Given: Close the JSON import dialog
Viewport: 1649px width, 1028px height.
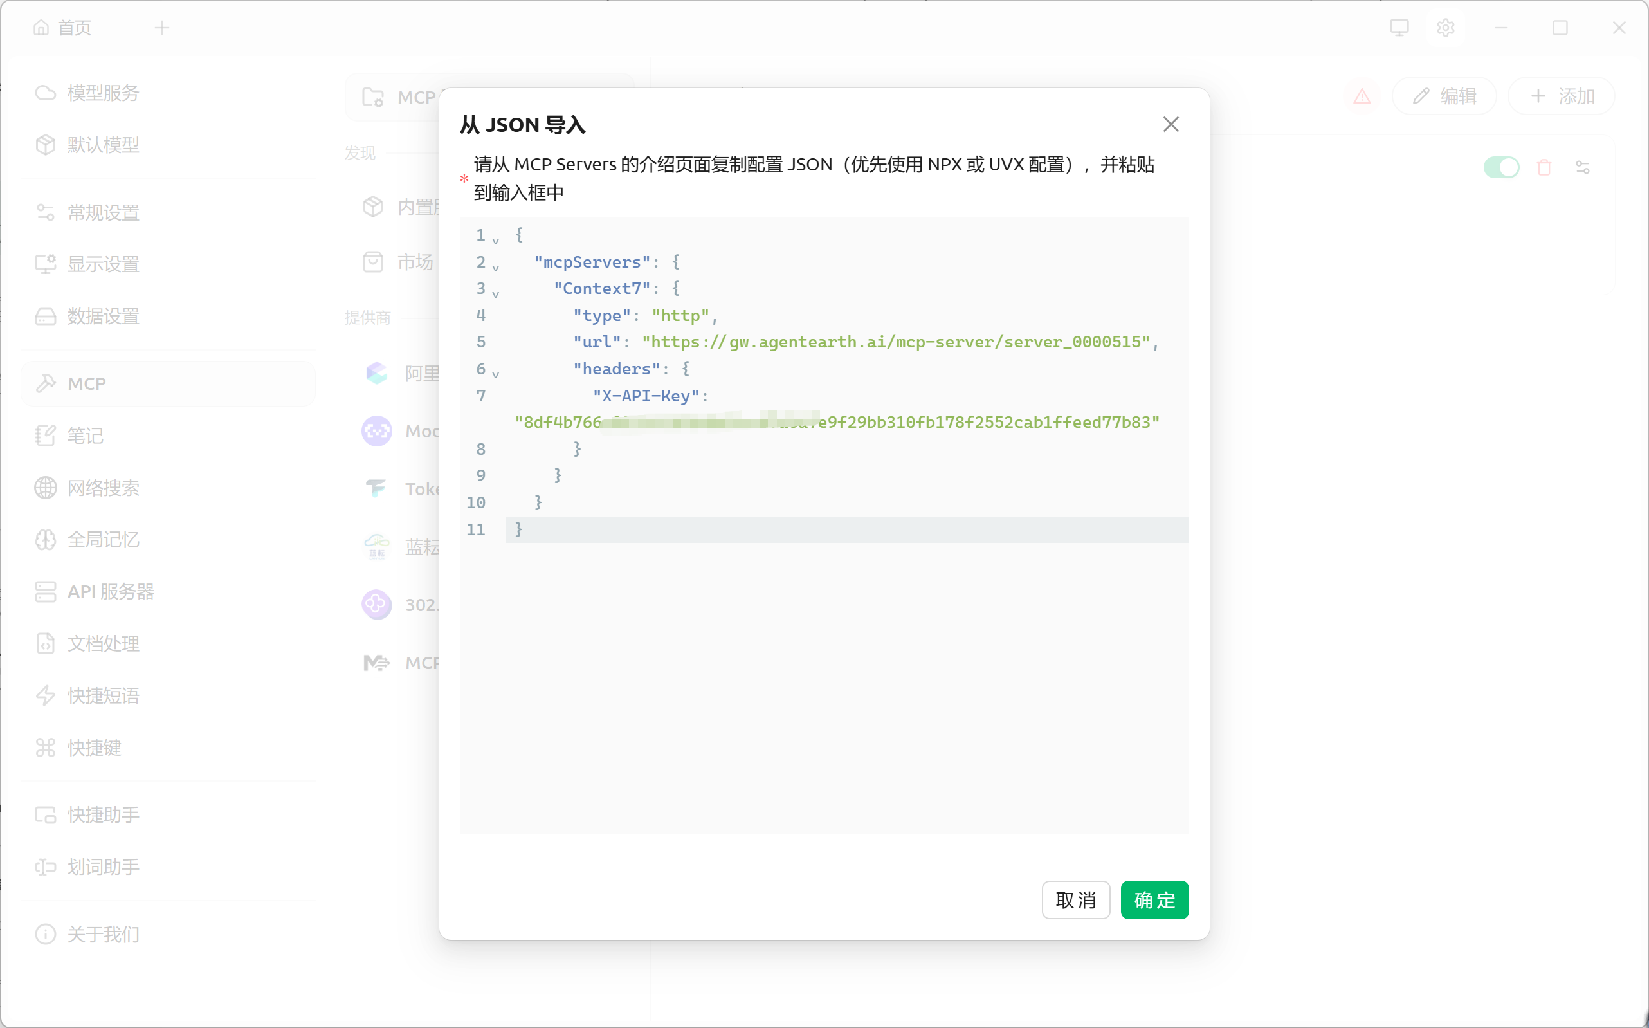Looking at the screenshot, I should pyautogui.click(x=1171, y=124).
